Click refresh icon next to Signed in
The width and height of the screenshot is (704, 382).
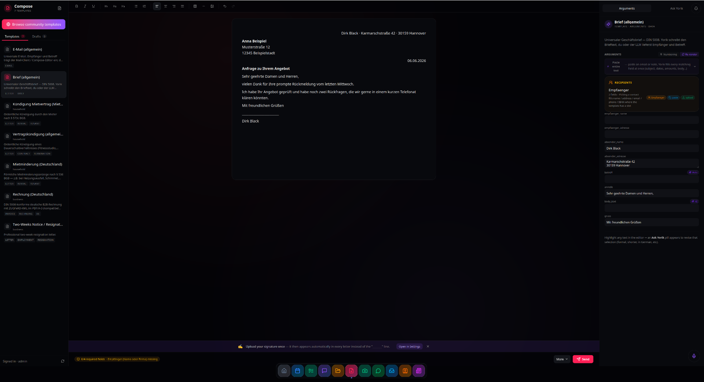[x=63, y=361]
